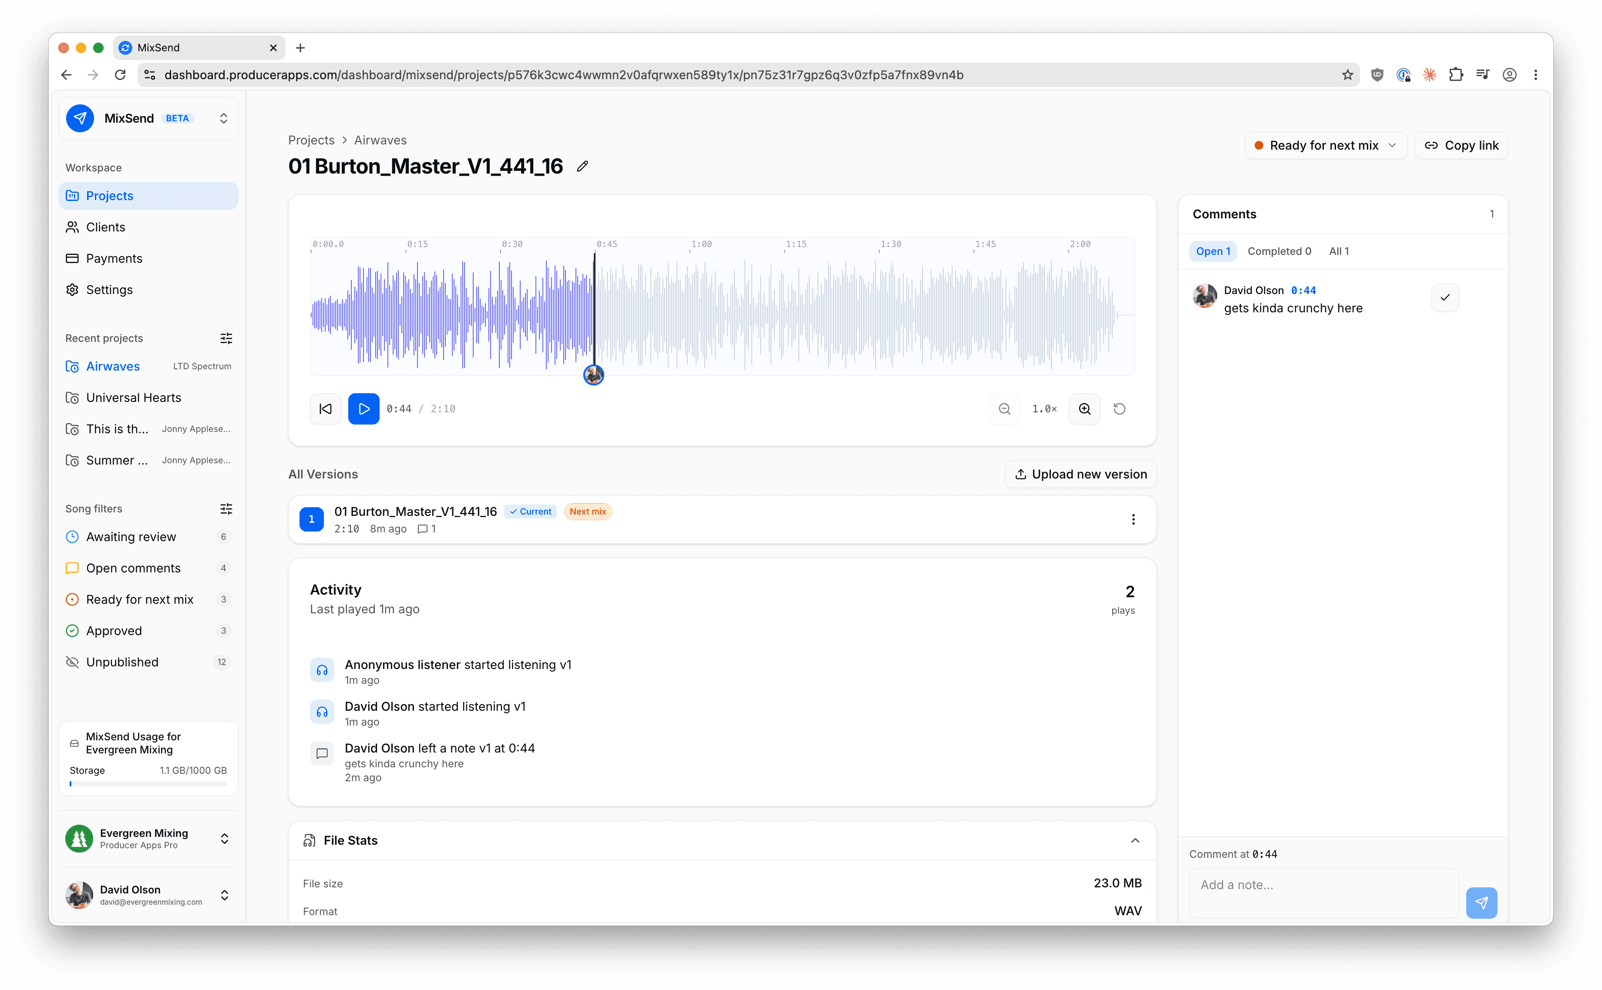This screenshot has height=990, width=1602.
Task: Filter songs by Open comments
Action: [148, 569]
